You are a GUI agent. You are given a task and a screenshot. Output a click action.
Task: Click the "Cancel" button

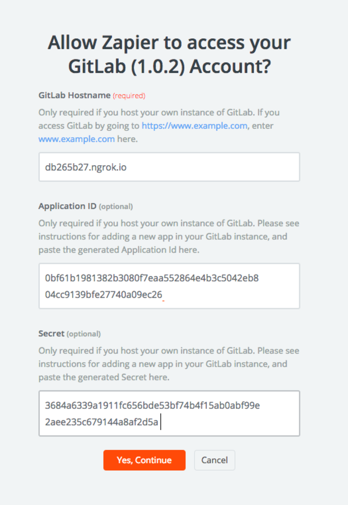[214, 460]
